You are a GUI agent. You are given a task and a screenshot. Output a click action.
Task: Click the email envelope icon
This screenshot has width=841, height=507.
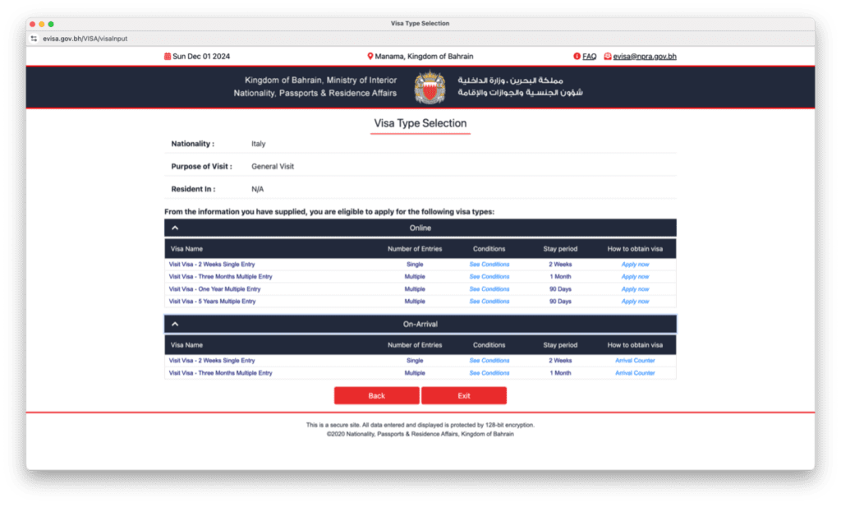click(607, 57)
